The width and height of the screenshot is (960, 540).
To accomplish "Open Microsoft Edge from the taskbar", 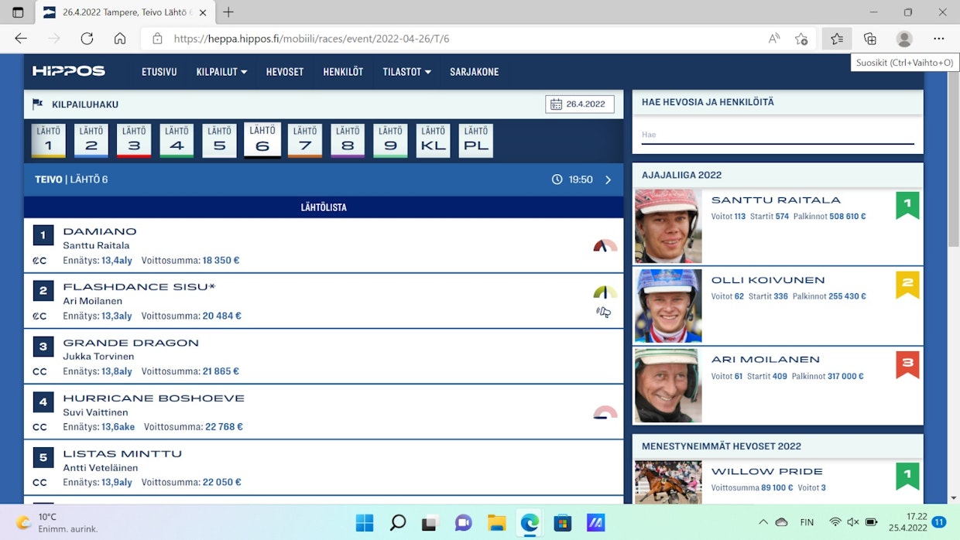I will [530, 523].
